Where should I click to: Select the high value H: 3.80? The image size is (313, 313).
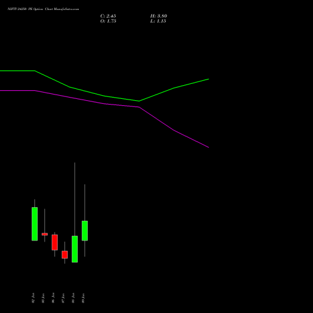coord(158,16)
